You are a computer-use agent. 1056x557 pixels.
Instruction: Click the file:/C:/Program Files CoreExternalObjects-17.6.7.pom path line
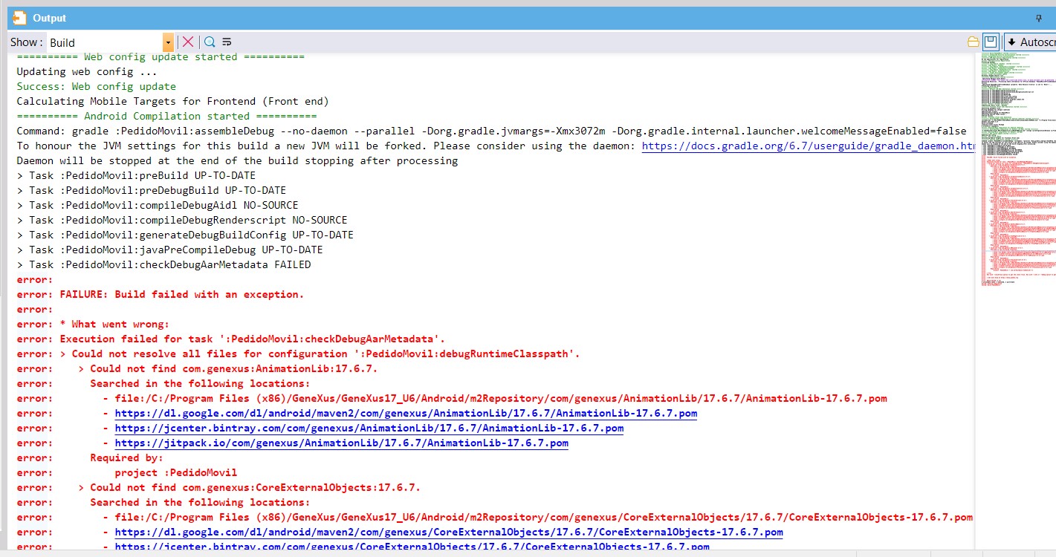(494, 517)
